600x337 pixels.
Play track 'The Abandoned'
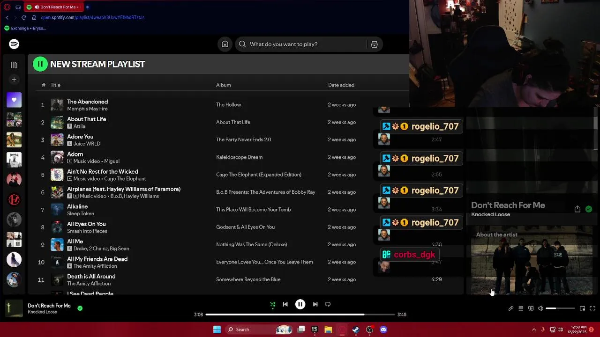coord(87,102)
